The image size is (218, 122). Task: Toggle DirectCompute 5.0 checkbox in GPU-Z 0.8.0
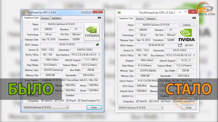tap(79, 101)
